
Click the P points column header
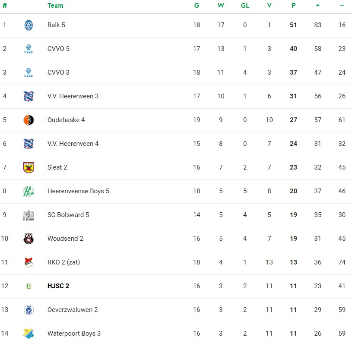(294, 6)
